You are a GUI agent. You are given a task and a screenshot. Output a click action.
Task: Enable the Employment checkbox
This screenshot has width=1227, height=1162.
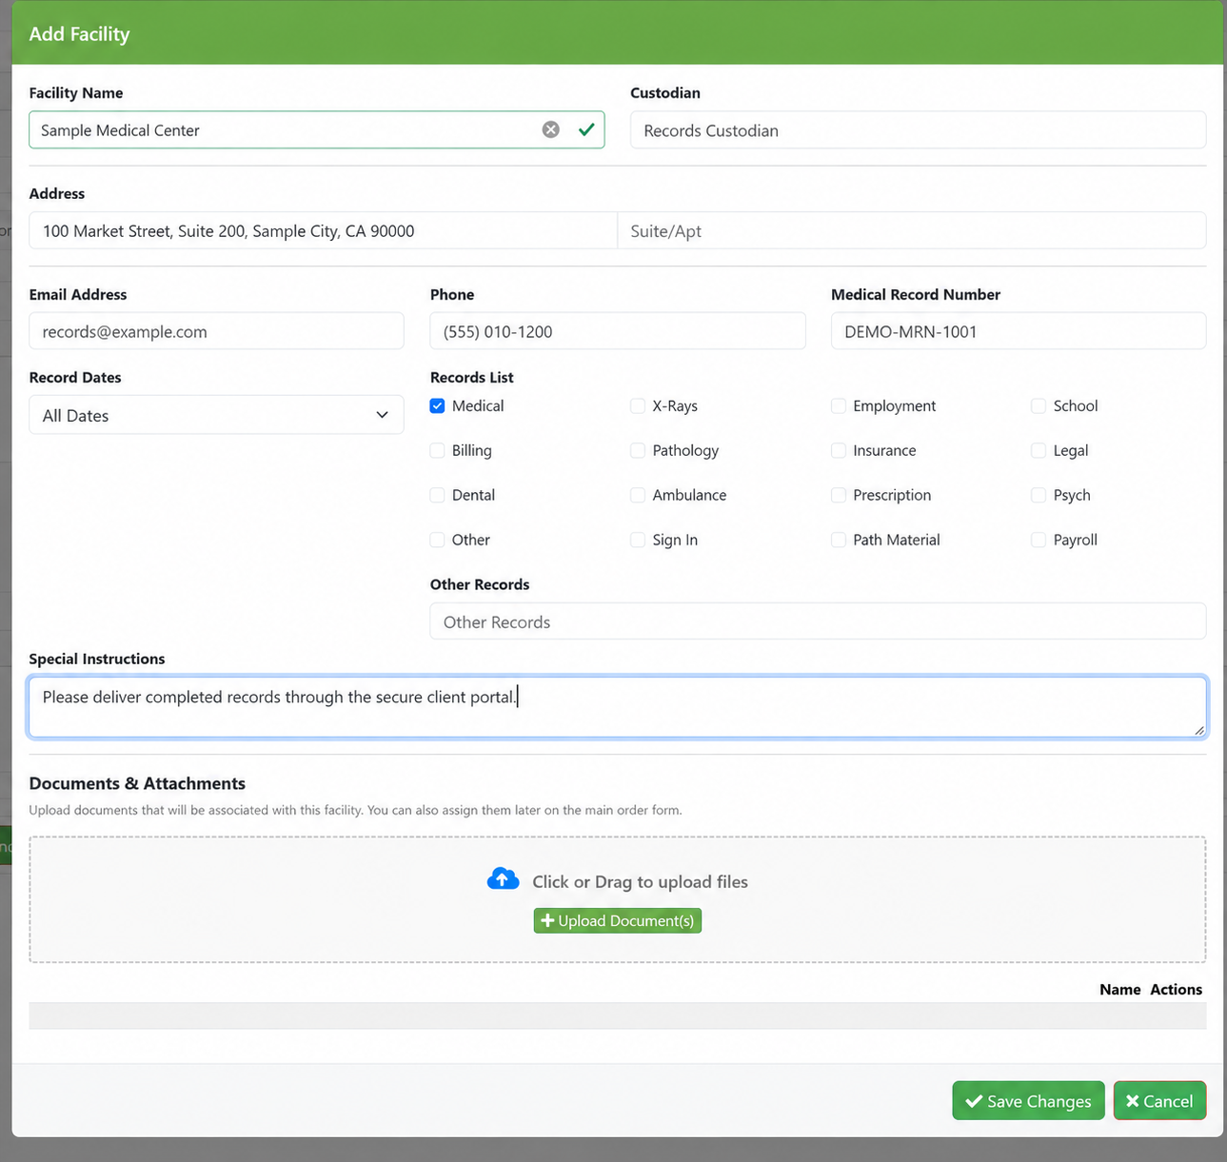coord(839,405)
